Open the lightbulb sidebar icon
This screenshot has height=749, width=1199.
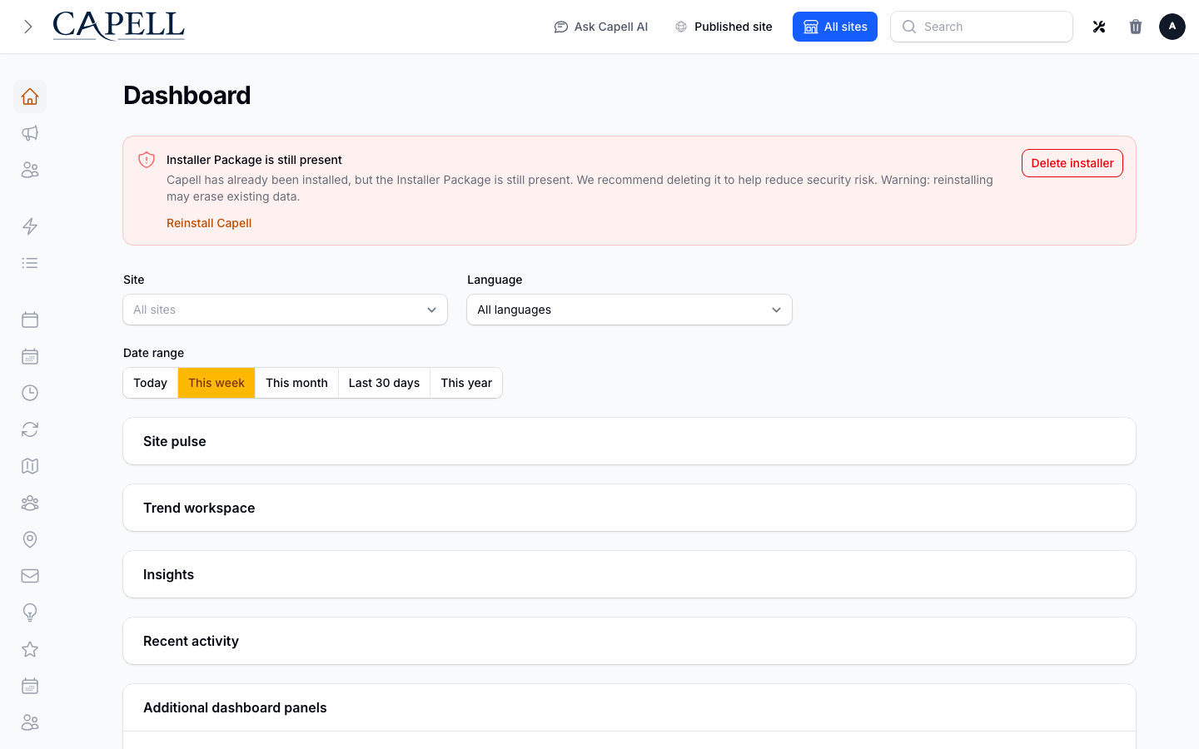pos(30,613)
